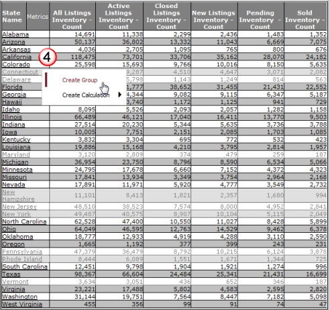Image resolution: width=330 pixels, height=310 pixels.
Task: Select Washington new listings value 8,447
Action: tap(229, 297)
